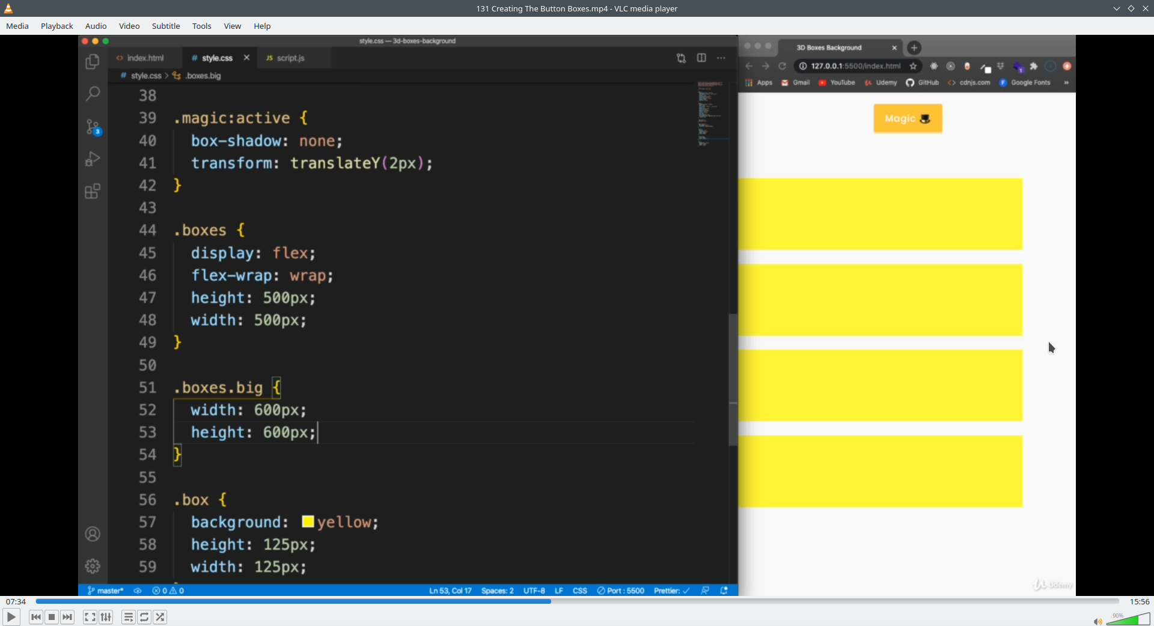
Task: Click VLC stop playback button
Action: 52,617
